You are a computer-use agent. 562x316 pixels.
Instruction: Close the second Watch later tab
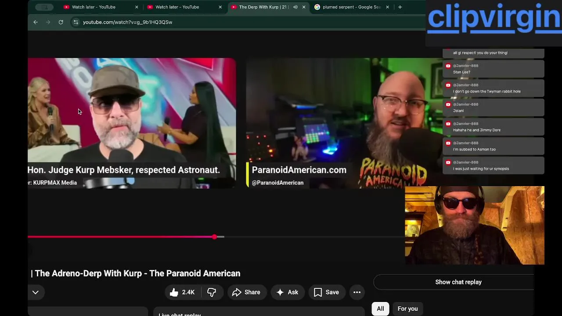pyautogui.click(x=220, y=7)
